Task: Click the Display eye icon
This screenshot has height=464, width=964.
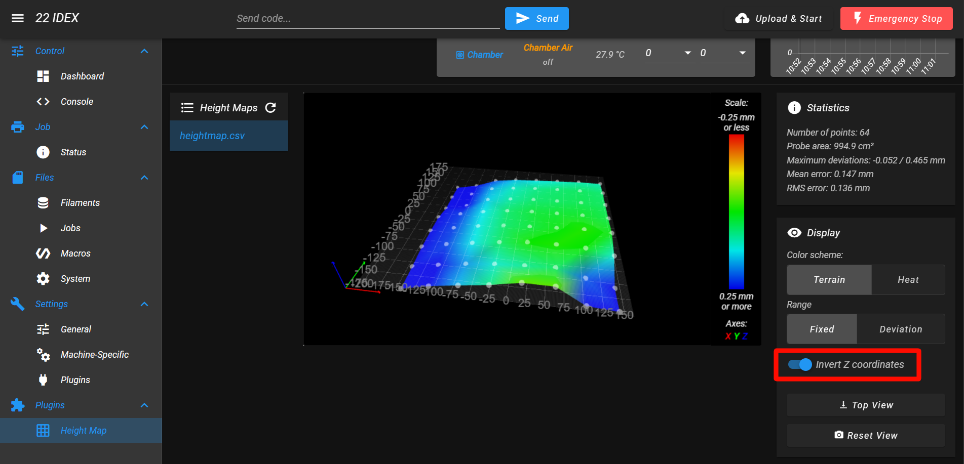Action: click(794, 233)
